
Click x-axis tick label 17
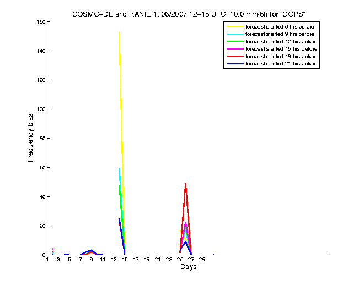tap(136, 260)
